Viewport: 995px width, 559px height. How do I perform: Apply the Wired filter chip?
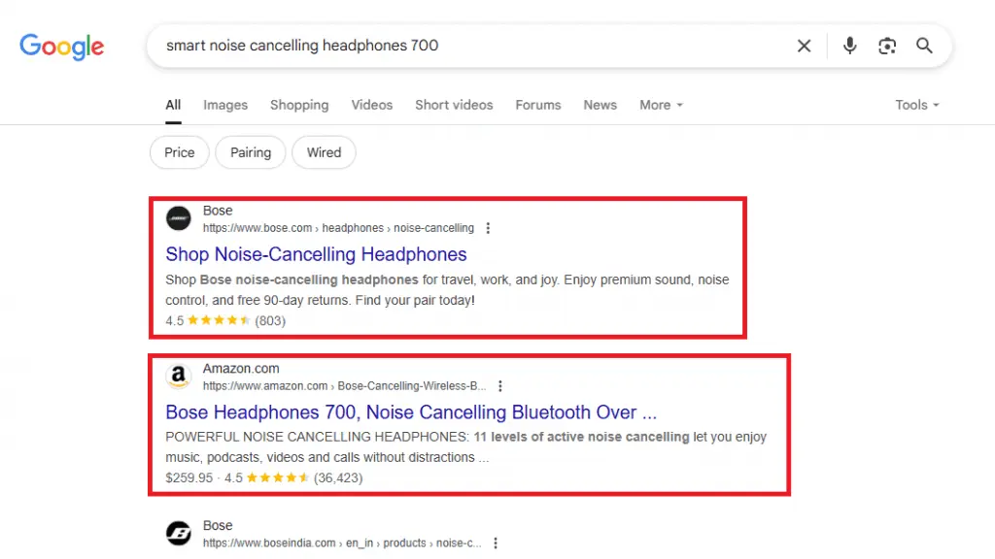[324, 152]
